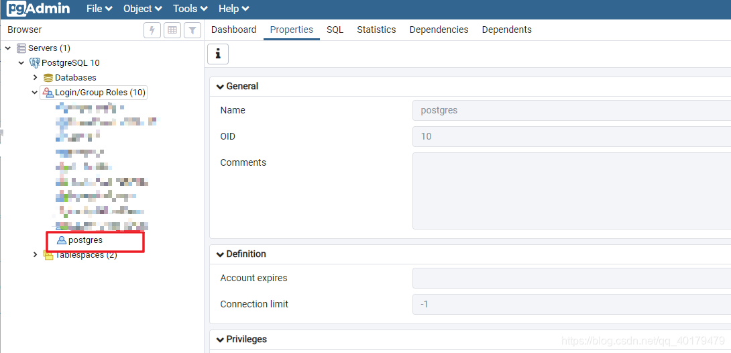Click the OID field label
The height and width of the screenshot is (353, 731).
click(x=227, y=137)
